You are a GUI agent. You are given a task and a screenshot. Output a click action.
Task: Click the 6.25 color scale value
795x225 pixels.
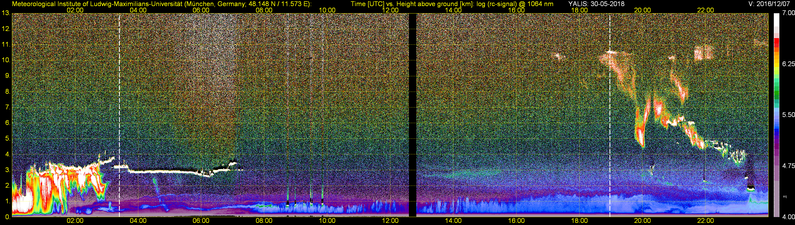pyautogui.click(x=789, y=64)
